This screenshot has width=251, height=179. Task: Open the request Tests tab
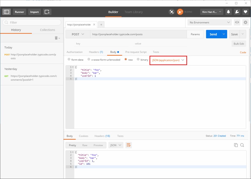(156, 52)
